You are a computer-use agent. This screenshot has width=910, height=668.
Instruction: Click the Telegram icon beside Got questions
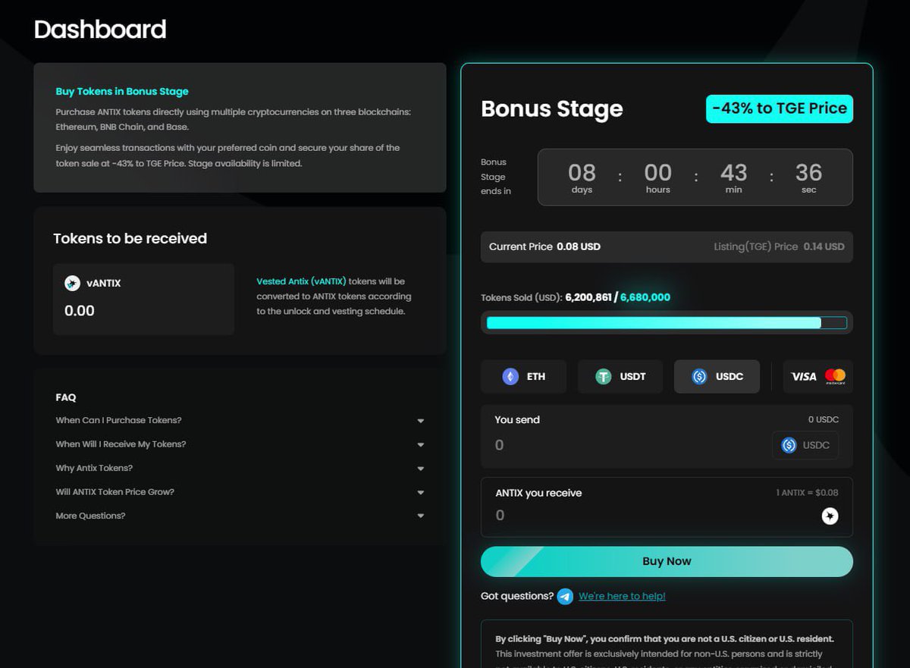(565, 597)
